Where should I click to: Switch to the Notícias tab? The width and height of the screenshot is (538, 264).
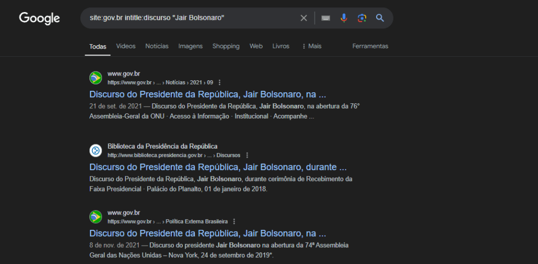(157, 46)
